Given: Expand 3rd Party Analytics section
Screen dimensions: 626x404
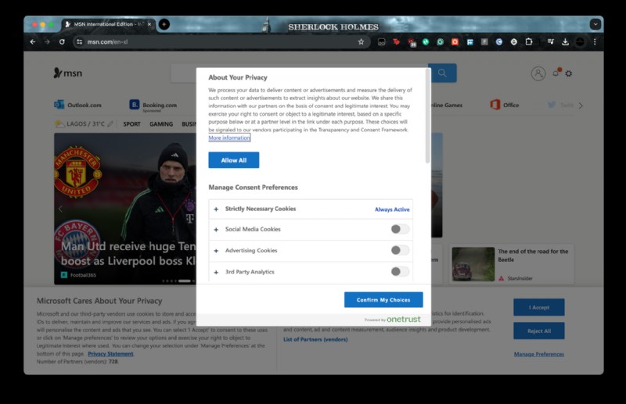Looking at the screenshot, I should click(216, 273).
